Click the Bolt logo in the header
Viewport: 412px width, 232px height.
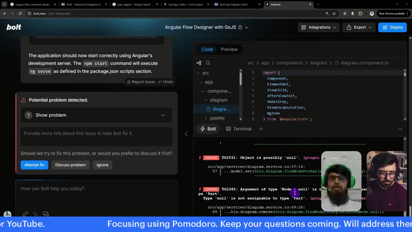tap(14, 27)
